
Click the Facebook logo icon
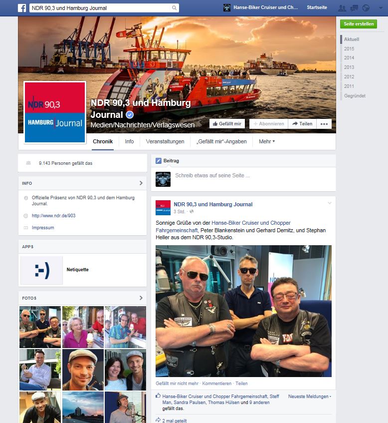click(x=22, y=8)
